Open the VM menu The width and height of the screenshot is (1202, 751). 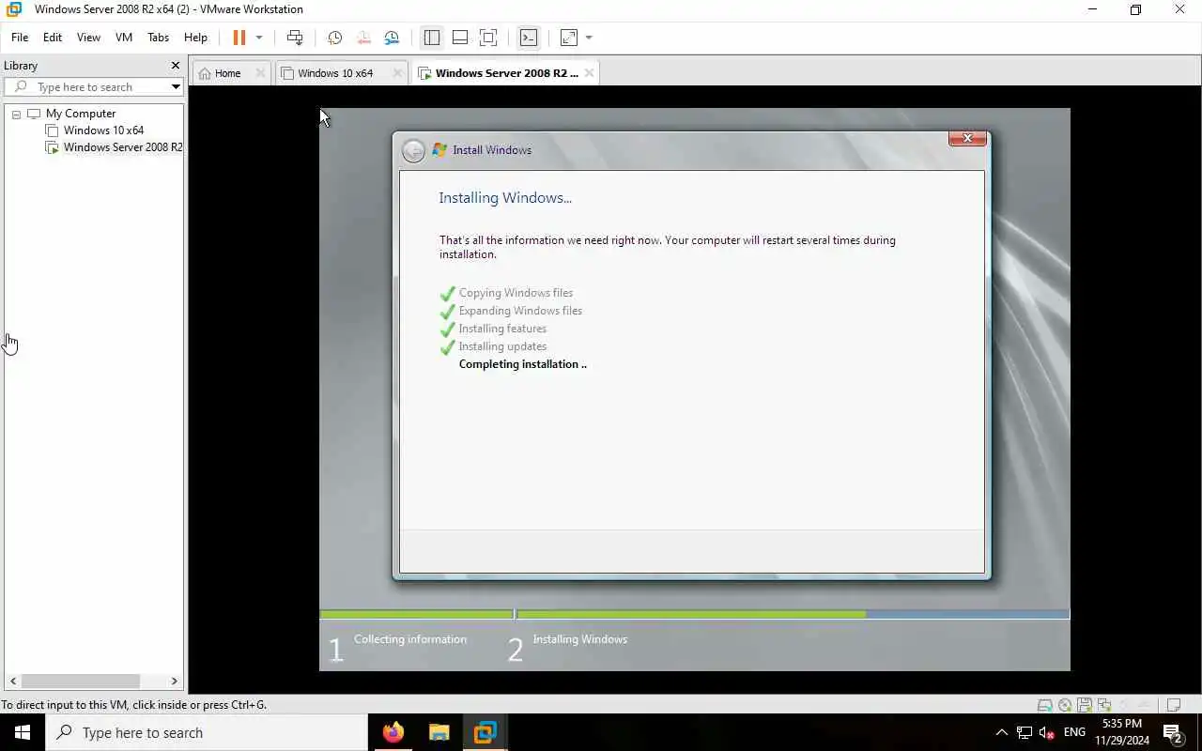(124, 38)
